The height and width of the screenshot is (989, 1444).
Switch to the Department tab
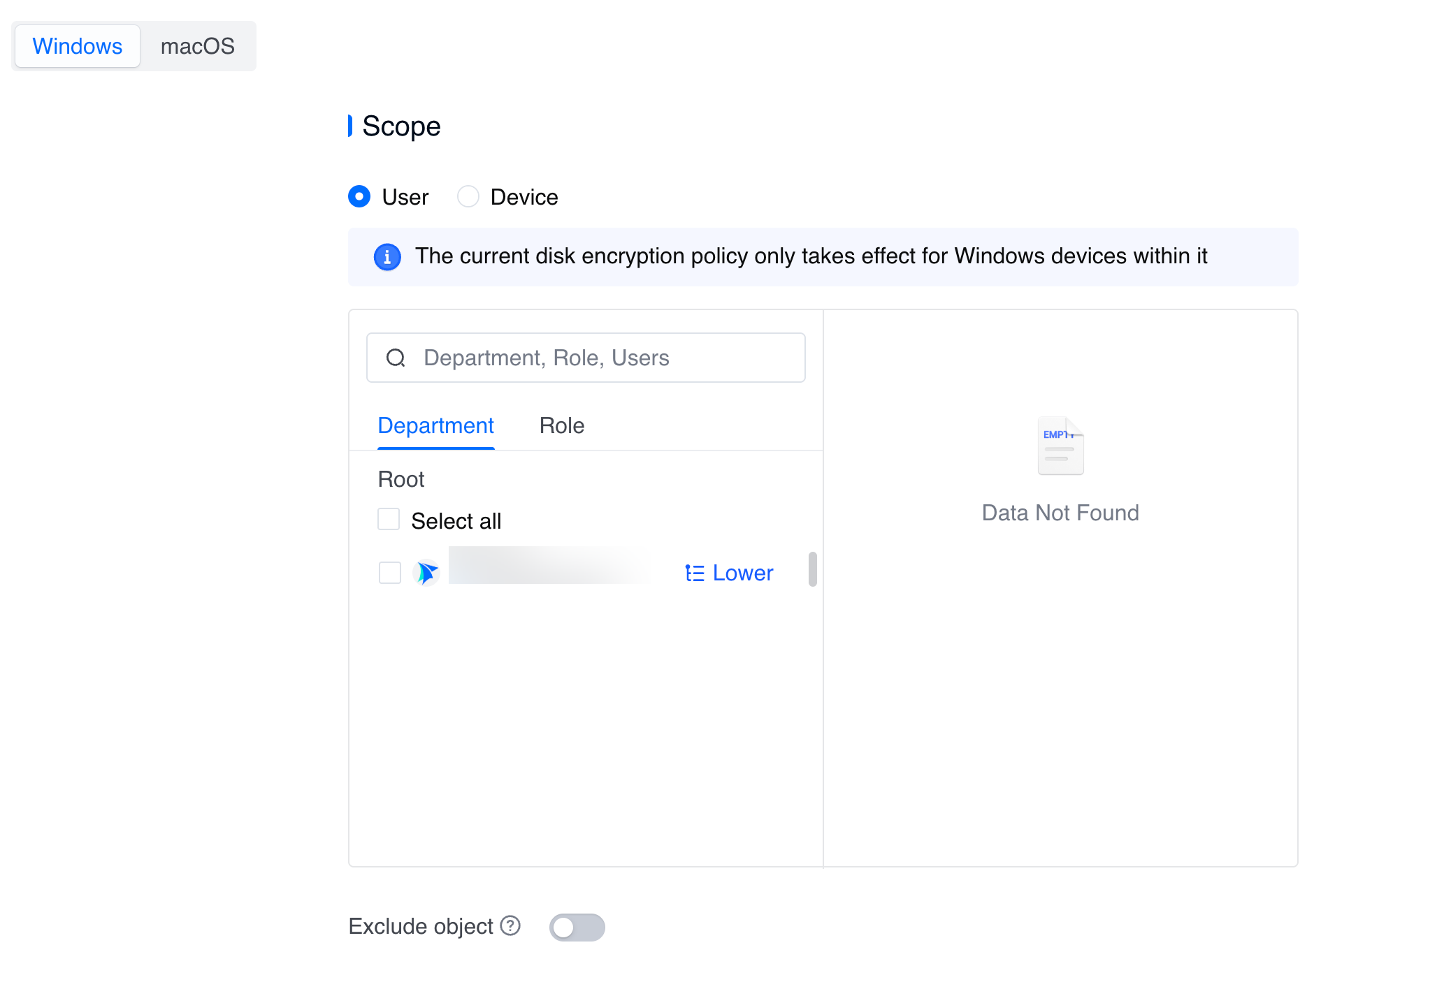pyautogui.click(x=435, y=425)
